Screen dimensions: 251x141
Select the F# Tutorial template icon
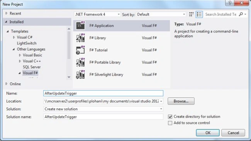coord(81,50)
